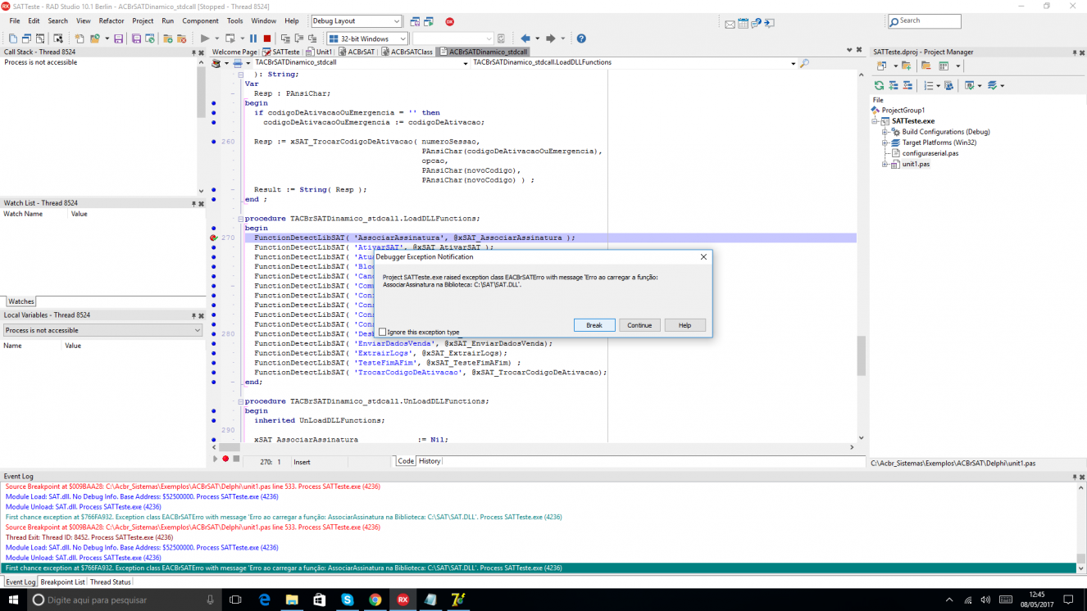
Task: Click the green Run play icon
Action: tap(204, 38)
